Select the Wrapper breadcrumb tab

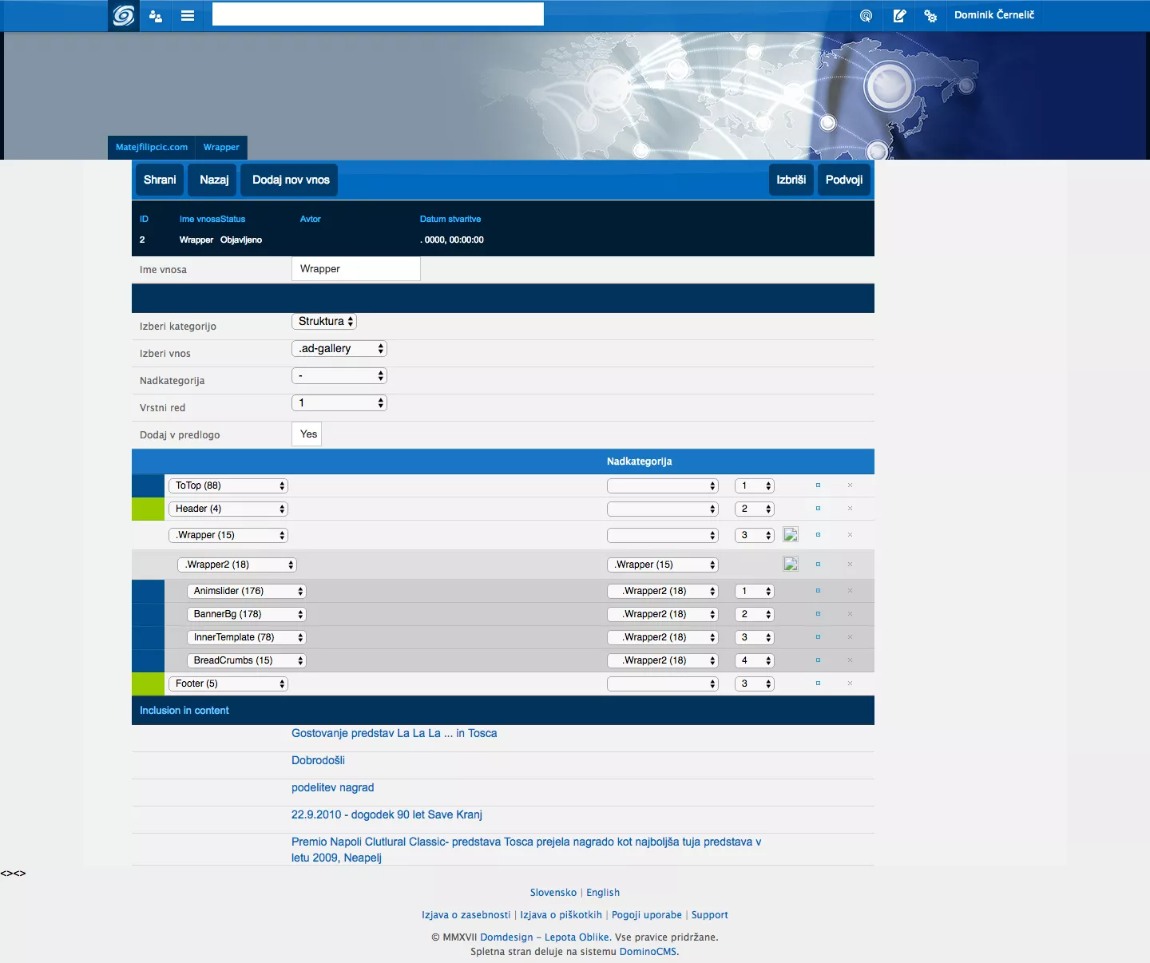[x=221, y=148]
